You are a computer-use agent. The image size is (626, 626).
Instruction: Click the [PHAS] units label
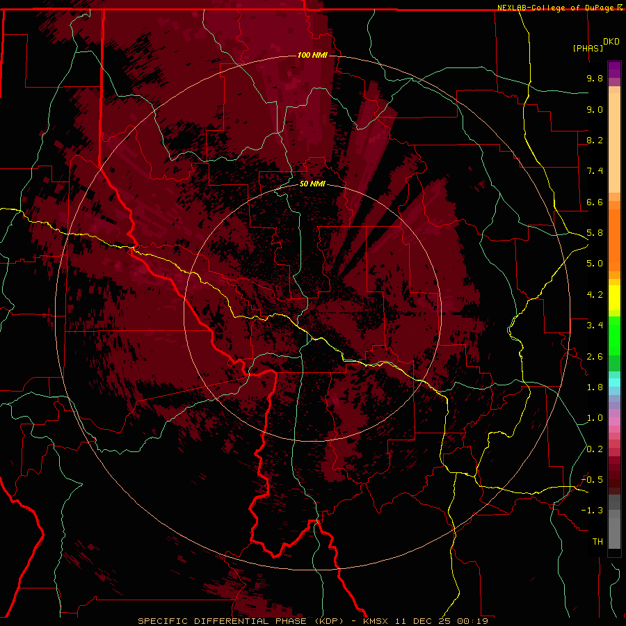tap(588, 49)
